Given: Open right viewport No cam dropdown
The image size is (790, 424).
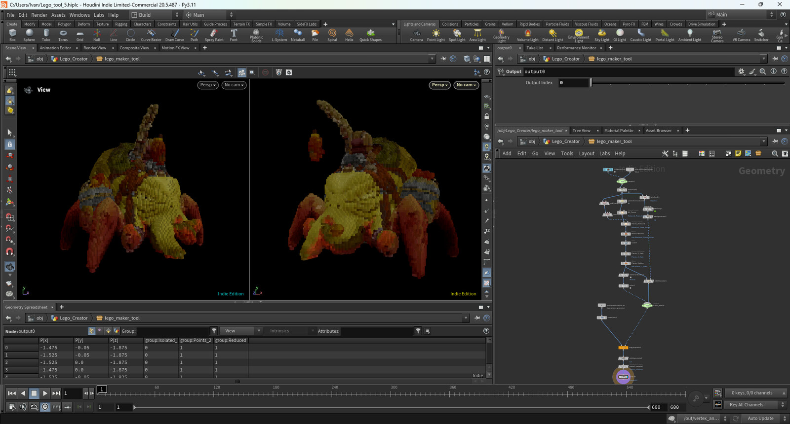Looking at the screenshot, I should (467, 85).
